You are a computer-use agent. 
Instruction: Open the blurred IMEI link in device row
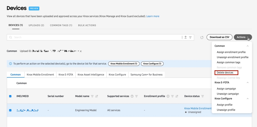pyautogui.click(x=27, y=110)
